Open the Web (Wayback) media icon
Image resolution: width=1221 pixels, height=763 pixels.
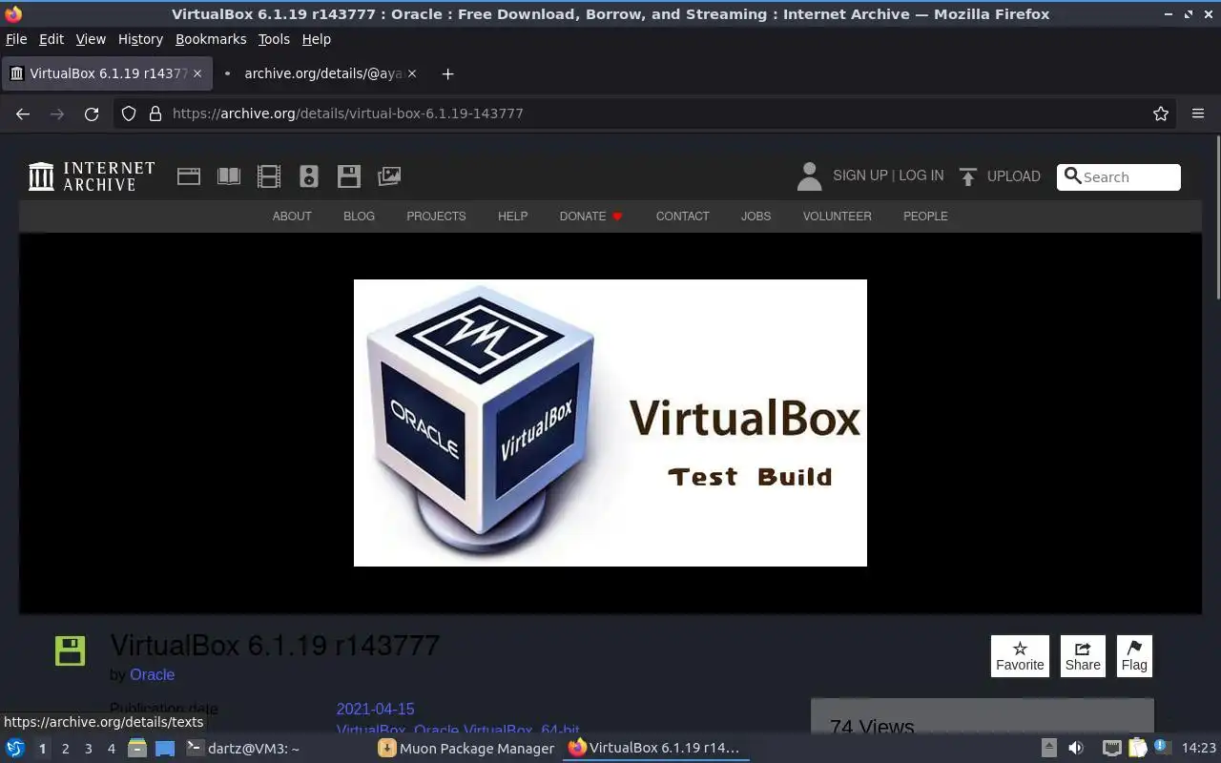(x=189, y=176)
